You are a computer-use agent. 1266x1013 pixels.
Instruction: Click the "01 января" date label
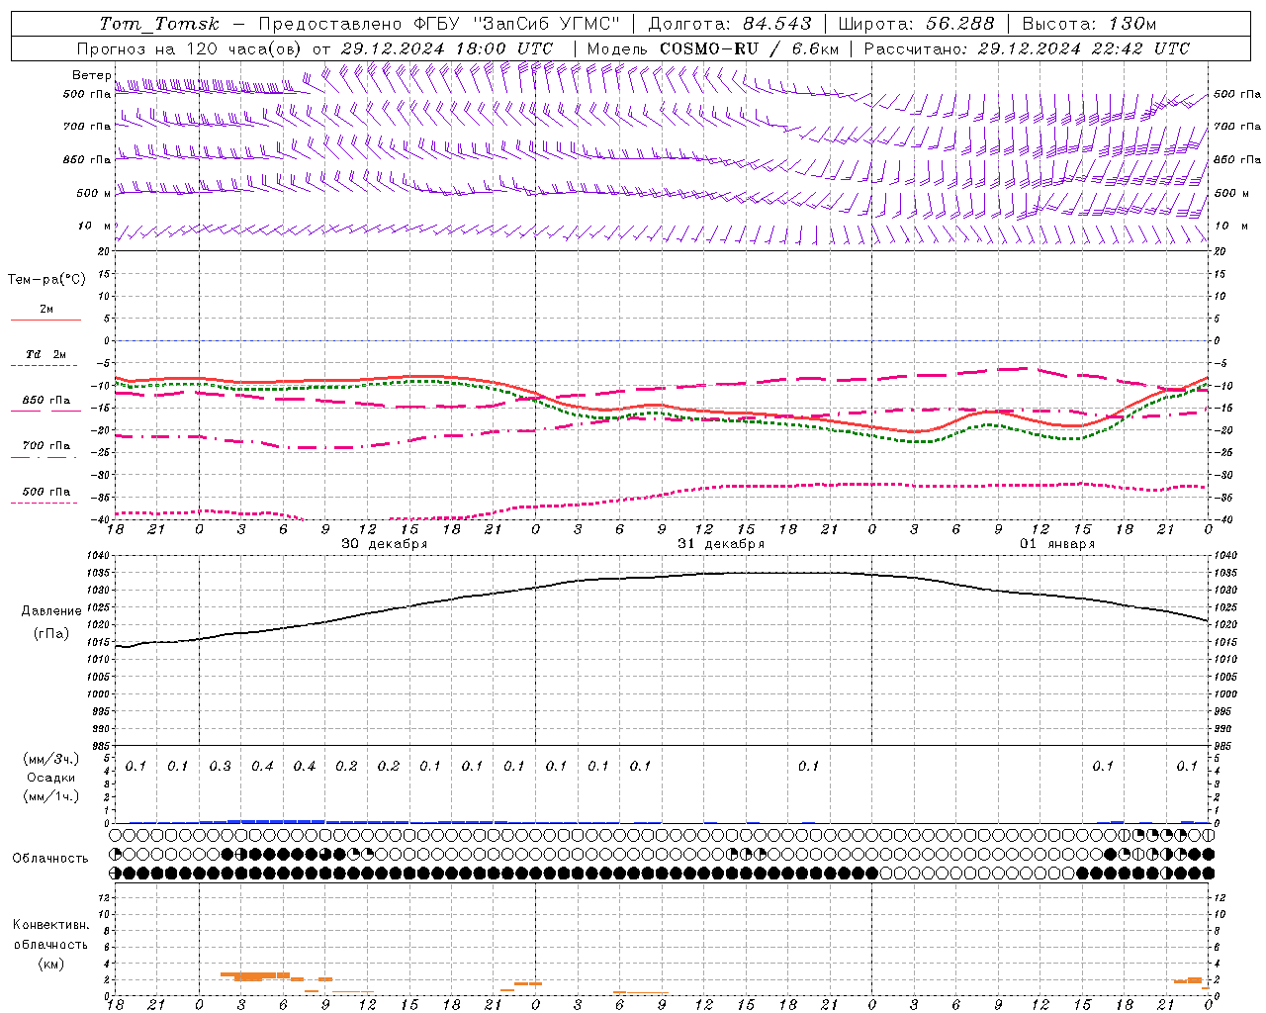(x=1057, y=544)
